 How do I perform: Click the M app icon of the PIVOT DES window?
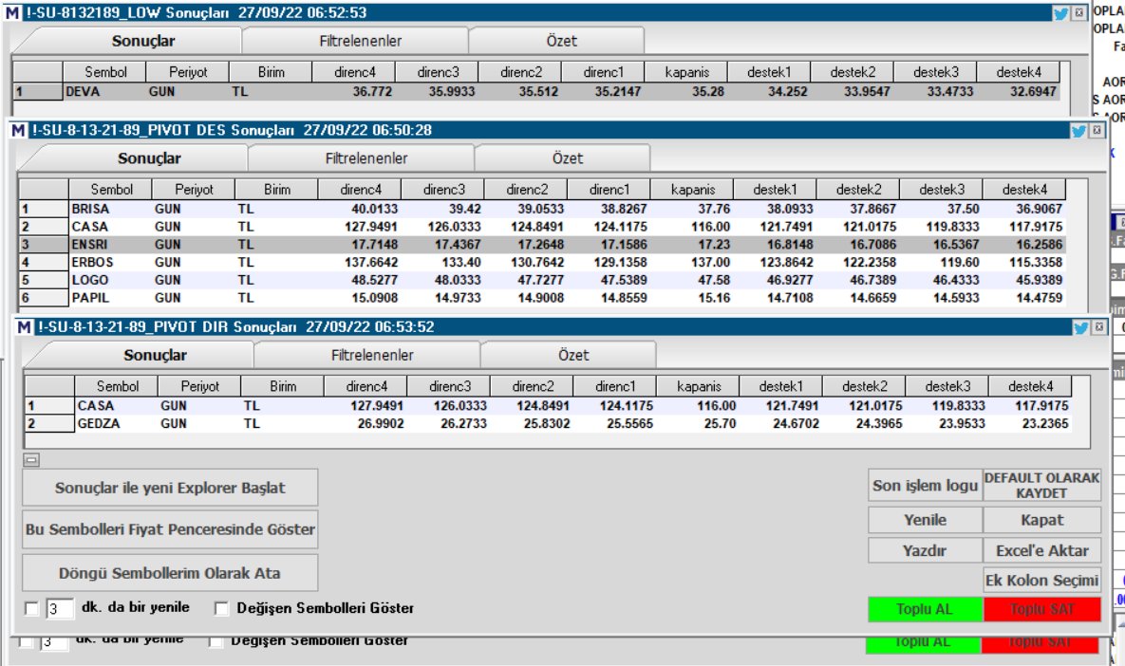tap(18, 131)
